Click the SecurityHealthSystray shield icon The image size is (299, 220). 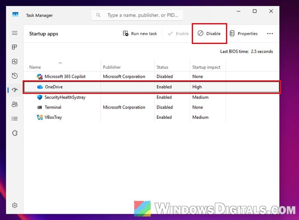40,97
